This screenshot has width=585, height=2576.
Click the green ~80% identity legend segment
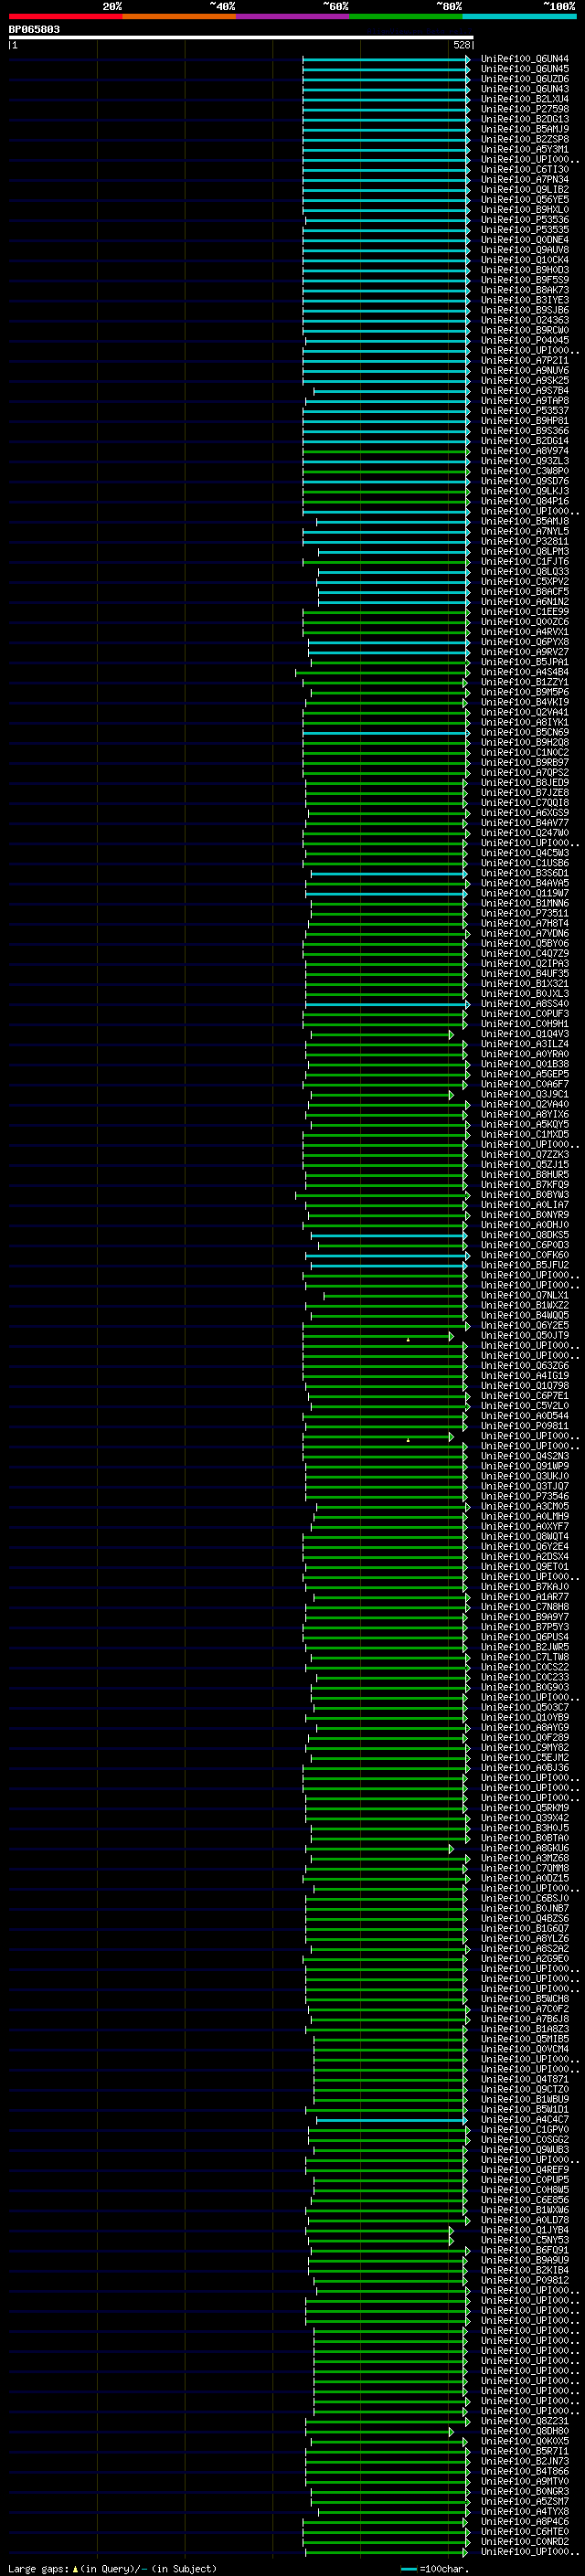[x=406, y=16]
